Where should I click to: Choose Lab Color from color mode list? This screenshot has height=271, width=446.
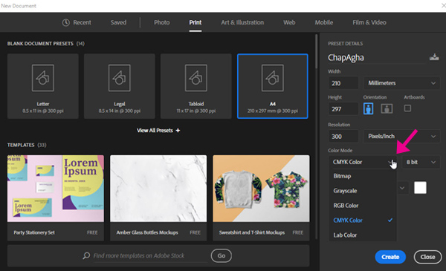click(x=363, y=235)
